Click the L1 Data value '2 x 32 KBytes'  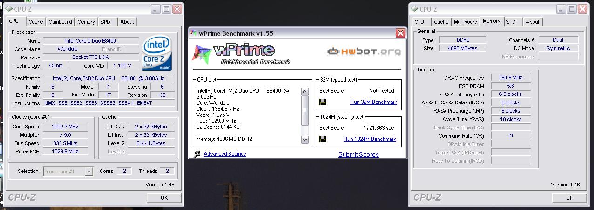(x=152, y=127)
